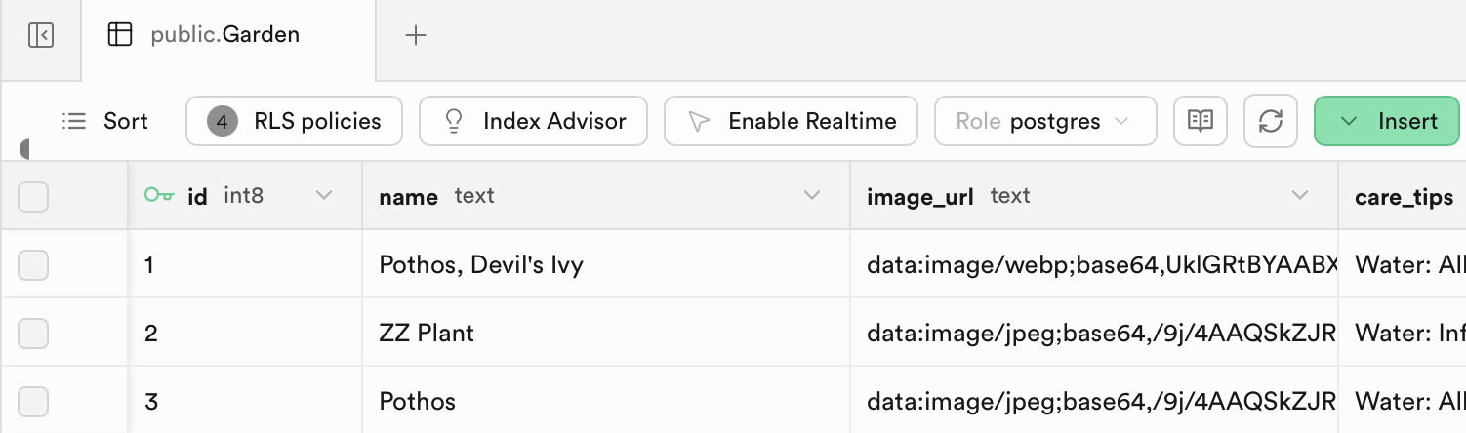Image resolution: width=1466 pixels, height=433 pixels.
Task: Open the docs book icon
Action: tap(1200, 121)
